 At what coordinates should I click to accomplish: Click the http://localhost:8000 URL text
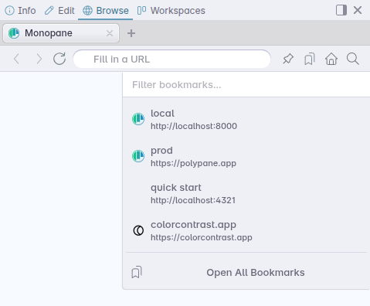coord(194,126)
